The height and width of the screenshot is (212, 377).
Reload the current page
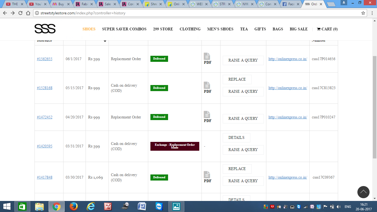[x=20, y=13]
